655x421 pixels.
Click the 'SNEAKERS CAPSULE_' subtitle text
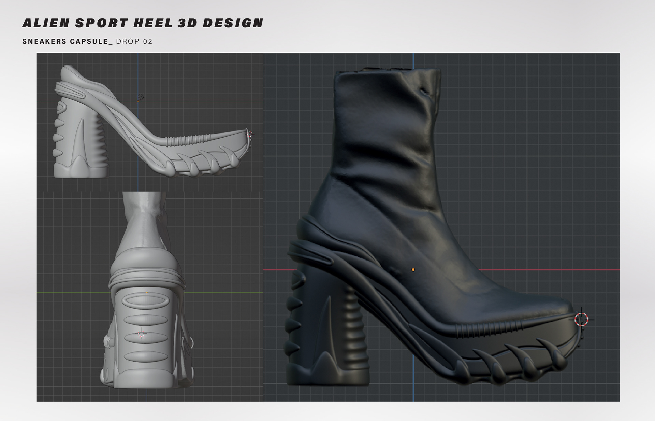point(67,42)
